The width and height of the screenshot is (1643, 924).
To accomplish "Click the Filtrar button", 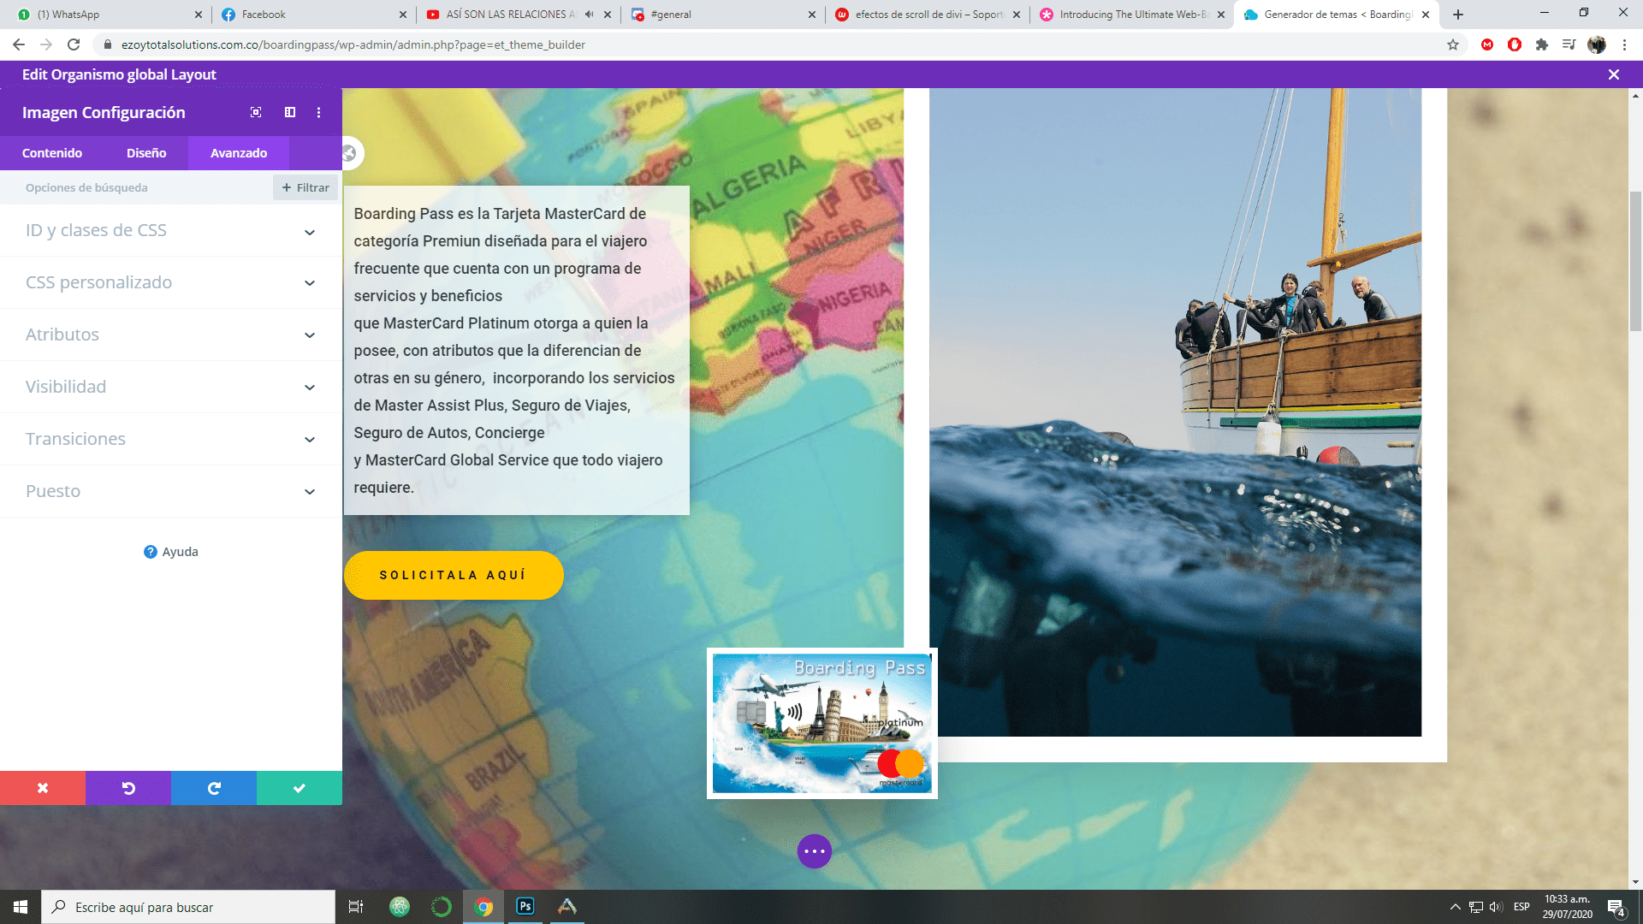I will [305, 187].
